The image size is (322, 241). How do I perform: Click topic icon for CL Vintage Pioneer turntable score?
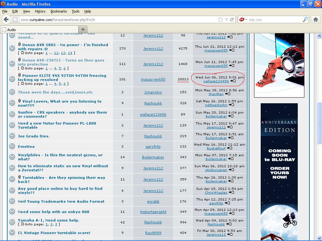click(12, 233)
